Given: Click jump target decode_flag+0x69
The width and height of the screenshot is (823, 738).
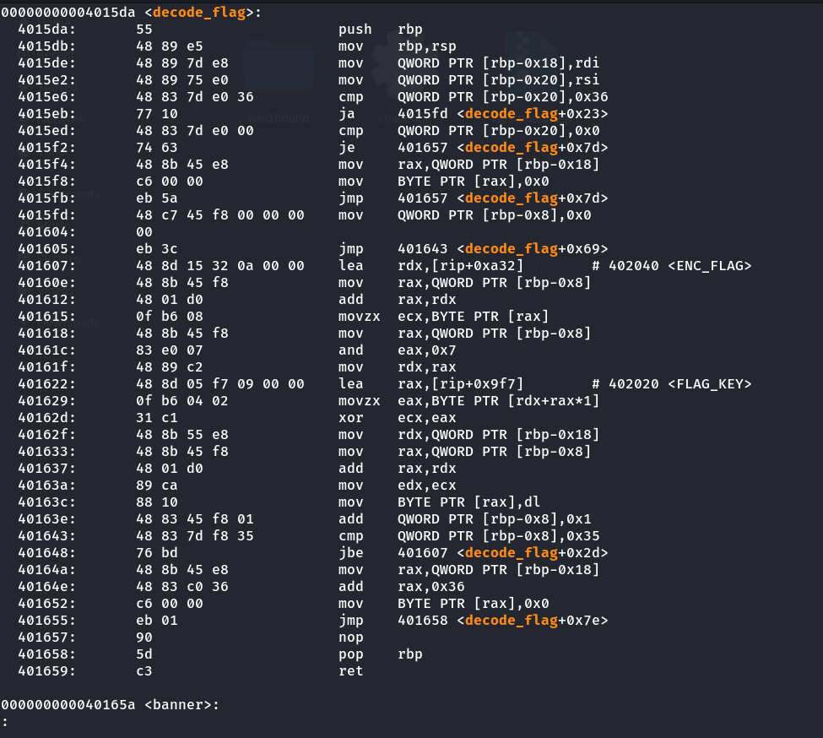Looking at the screenshot, I should [x=533, y=249].
